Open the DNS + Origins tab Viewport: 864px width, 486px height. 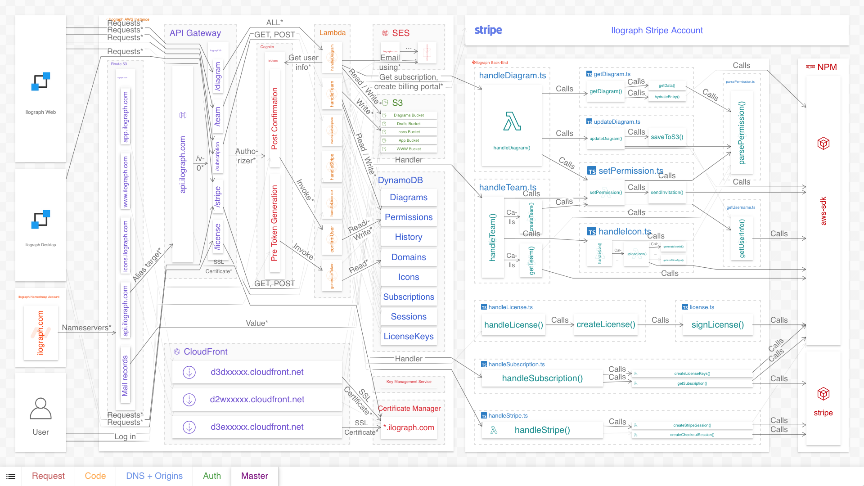pyautogui.click(x=154, y=476)
